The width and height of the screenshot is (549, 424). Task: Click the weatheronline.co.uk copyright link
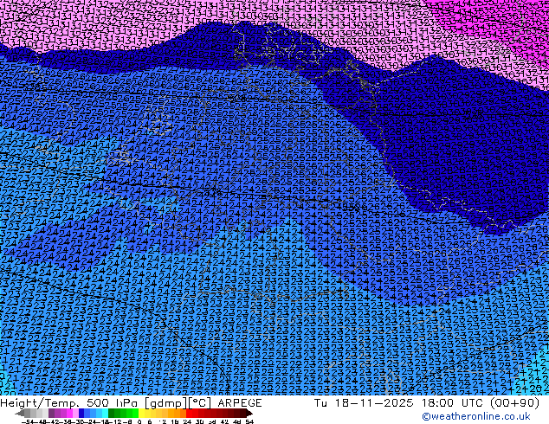476,416
